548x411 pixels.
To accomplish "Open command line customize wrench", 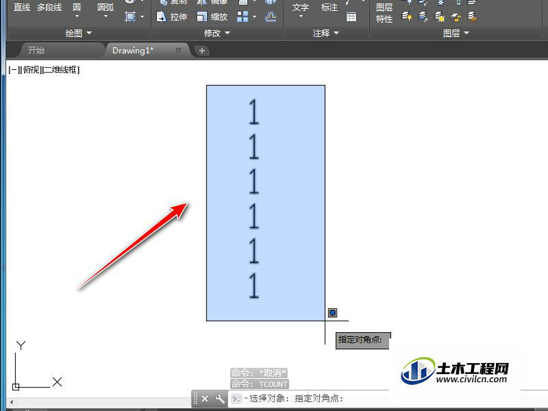I will (220, 399).
